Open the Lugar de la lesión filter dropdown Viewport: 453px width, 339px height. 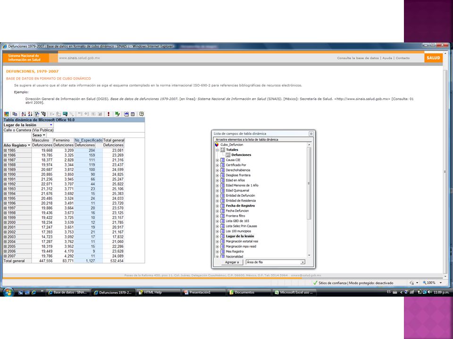[51, 125]
